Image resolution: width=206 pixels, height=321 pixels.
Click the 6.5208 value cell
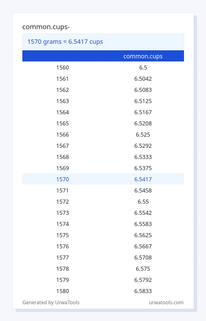[x=143, y=123]
